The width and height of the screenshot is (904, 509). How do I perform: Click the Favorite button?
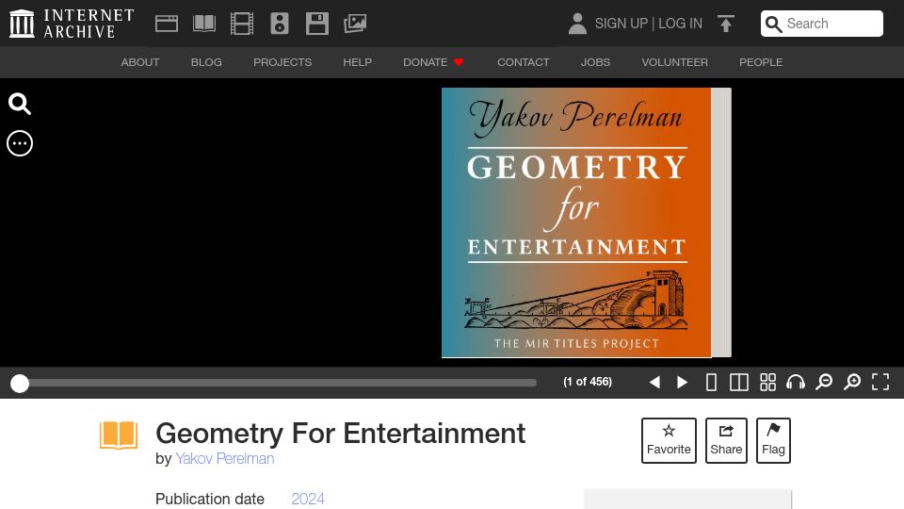[x=669, y=440]
